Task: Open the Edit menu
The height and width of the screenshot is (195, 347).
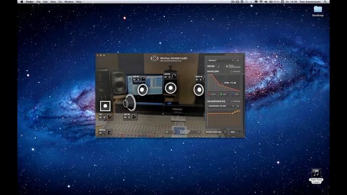Action: point(46,2)
